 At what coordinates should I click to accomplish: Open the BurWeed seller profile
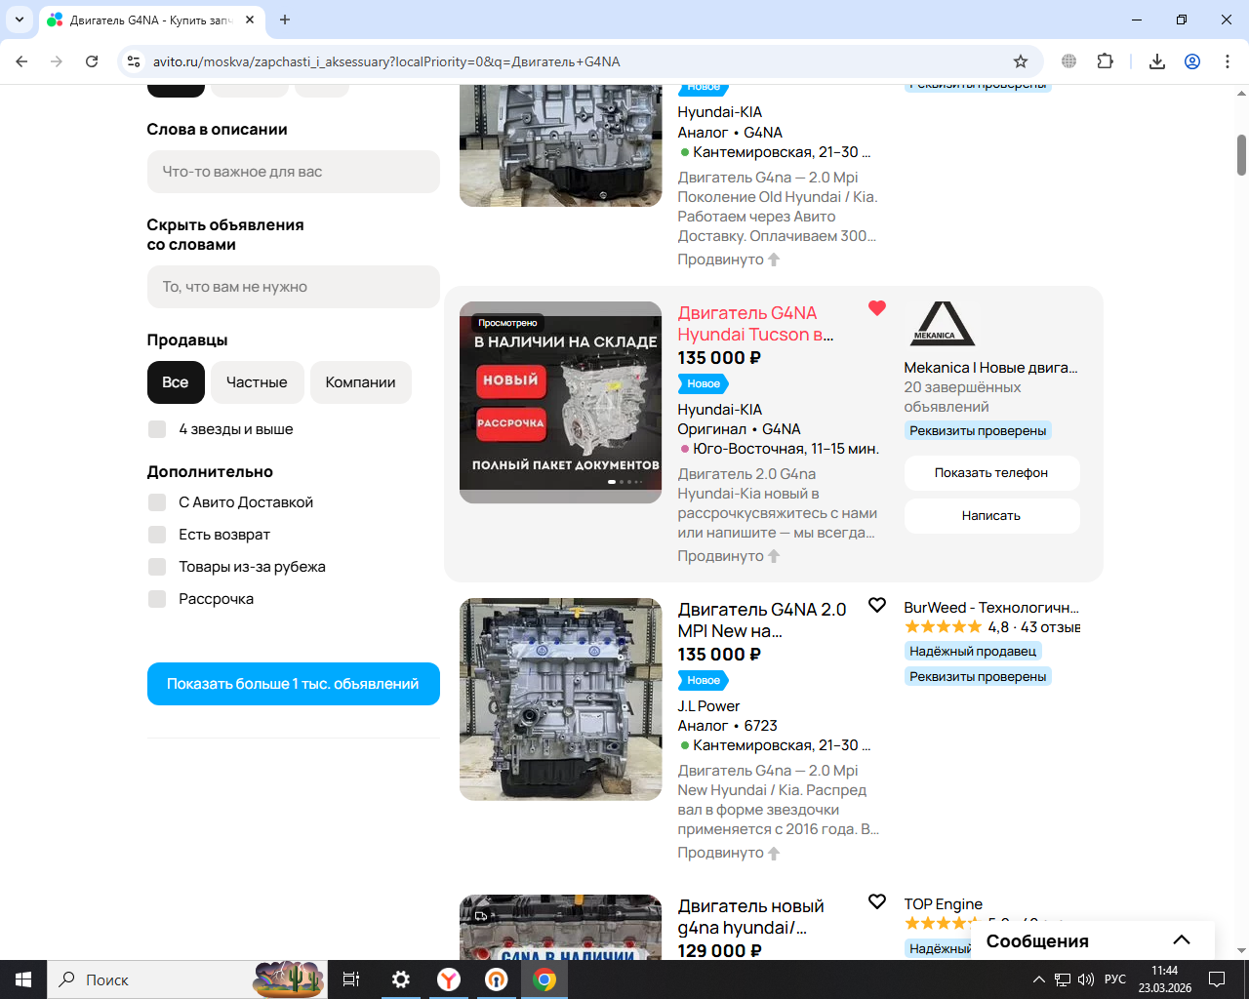click(x=991, y=608)
